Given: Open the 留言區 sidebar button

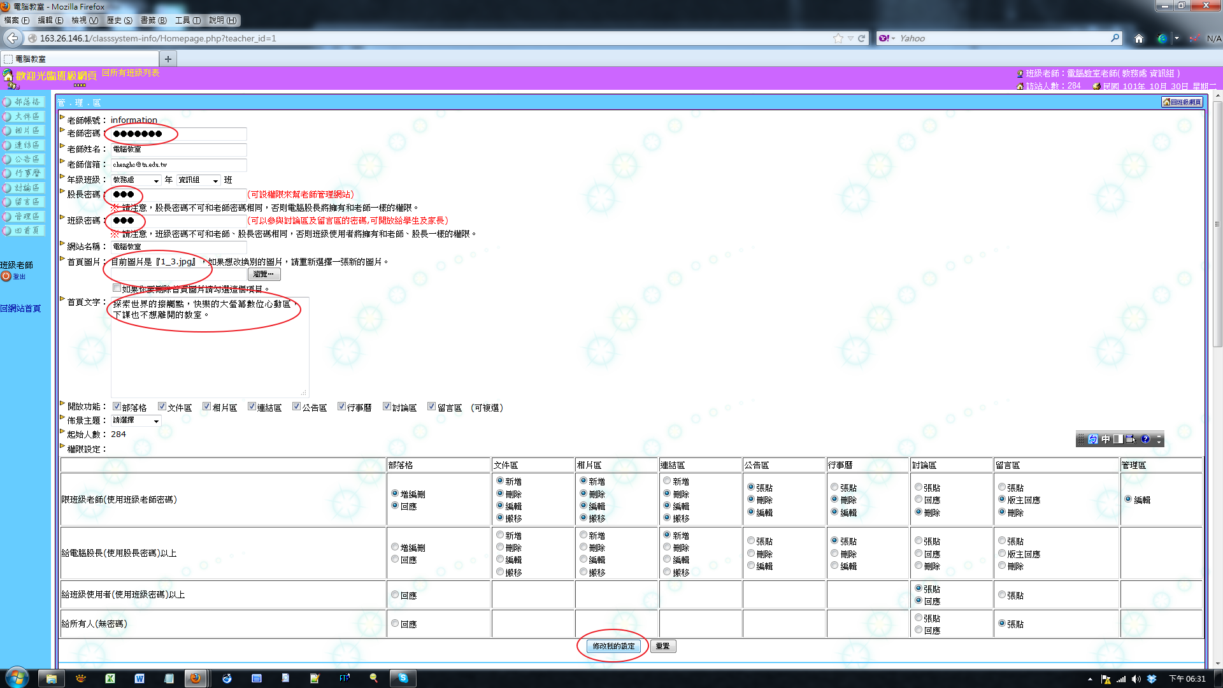Looking at the screenshot, I should pos(23,202).
